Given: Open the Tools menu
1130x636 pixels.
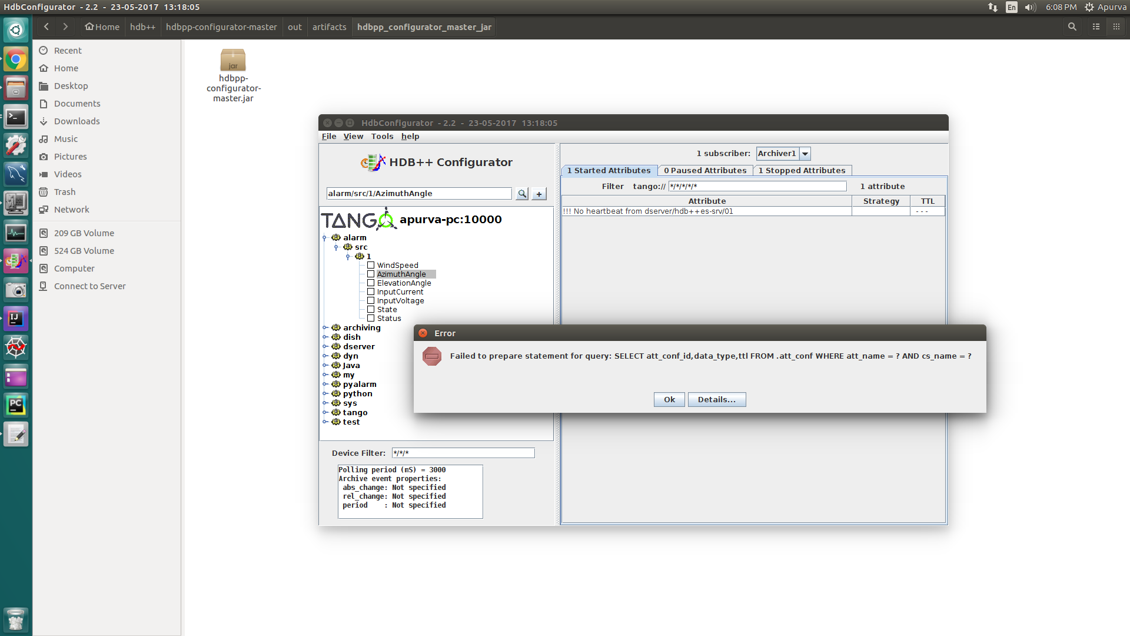Looking at the screenshot, I should (x=382, y=136).
